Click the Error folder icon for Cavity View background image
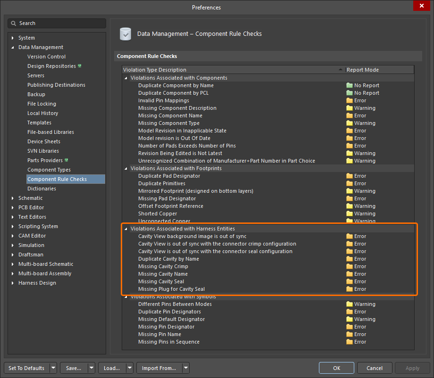The height and width of the screenshot is (378, 434). [x=350, y=236]
